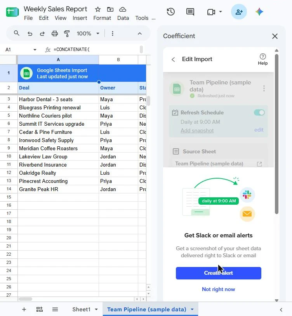The image size is (292, 316).
Task: Dismiss with Not right now
Action: 218,289
